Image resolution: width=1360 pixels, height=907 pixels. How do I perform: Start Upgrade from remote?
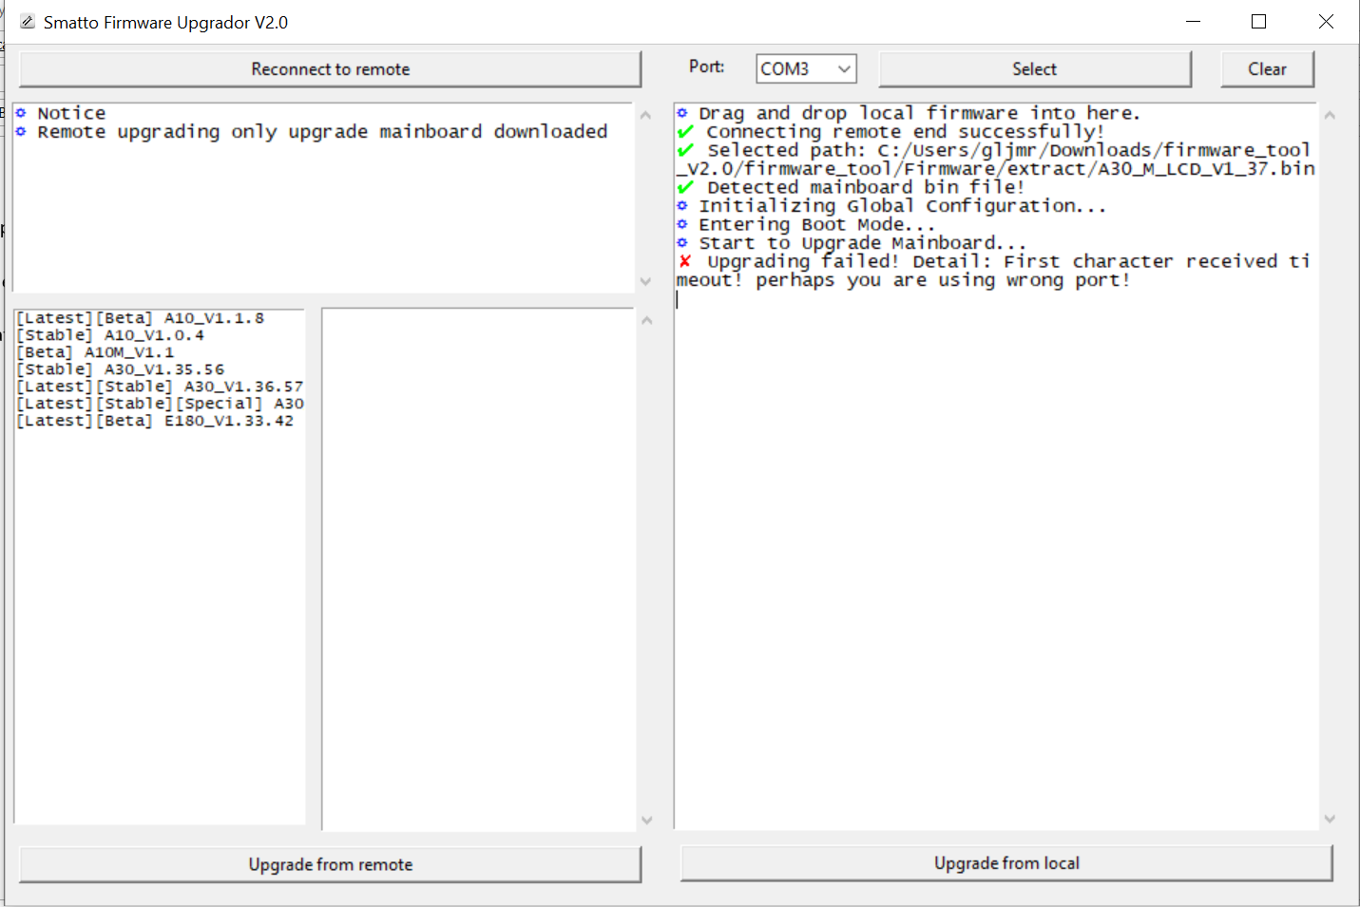330,864
